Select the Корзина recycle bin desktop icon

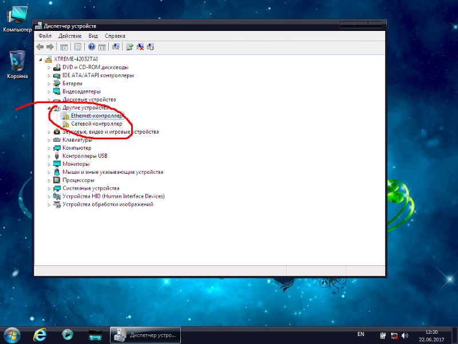click(x=17, y=64)
